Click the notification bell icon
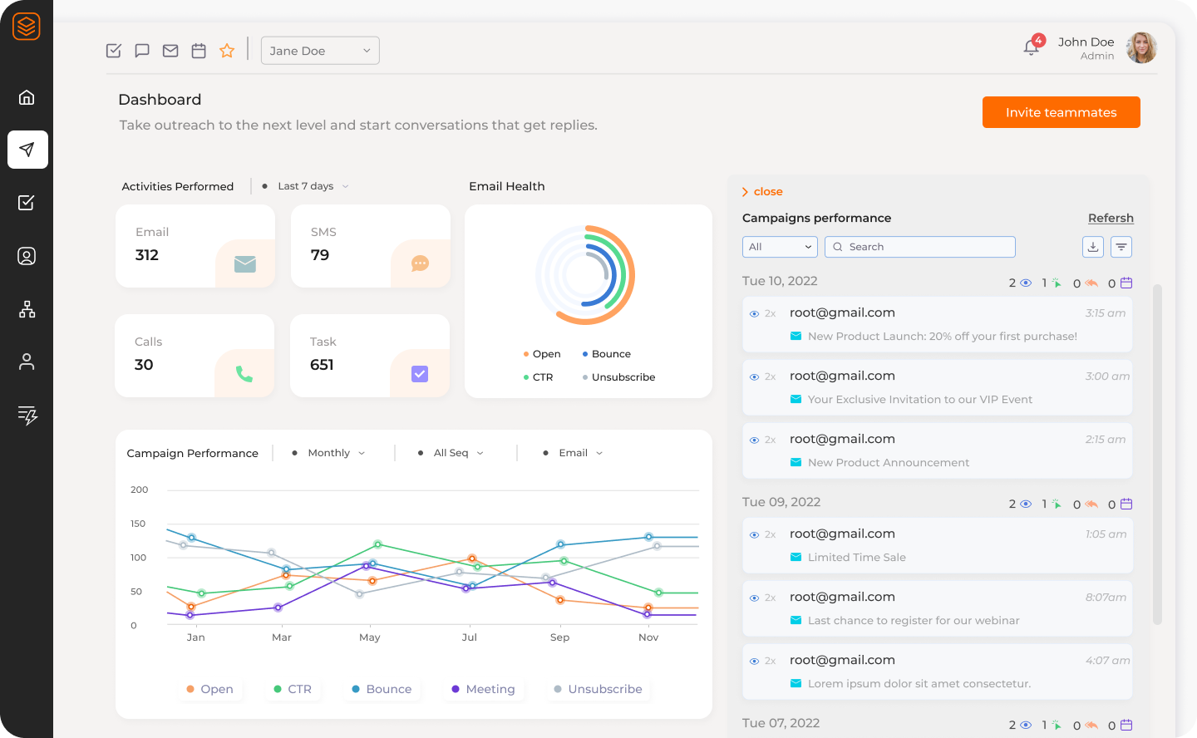This screenshot has height=738, width=1197. tap(1032, 47)
